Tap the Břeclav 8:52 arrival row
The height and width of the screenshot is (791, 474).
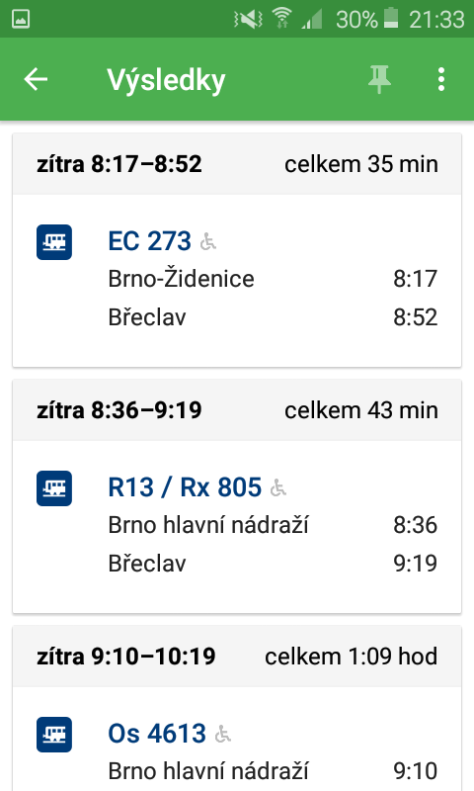[x=273, y=317]
